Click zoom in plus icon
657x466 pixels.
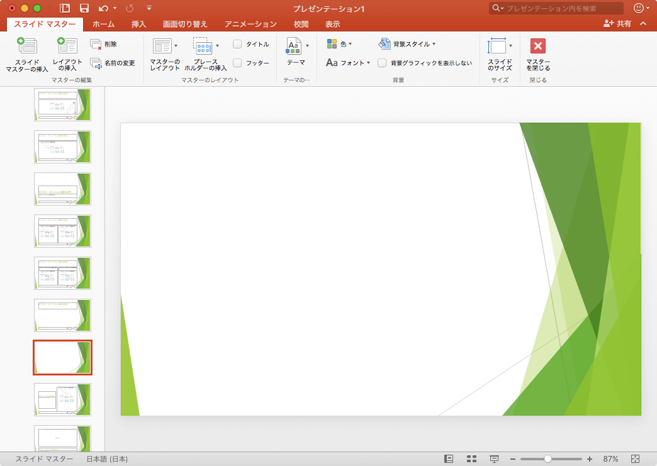[x=590, y=459]
